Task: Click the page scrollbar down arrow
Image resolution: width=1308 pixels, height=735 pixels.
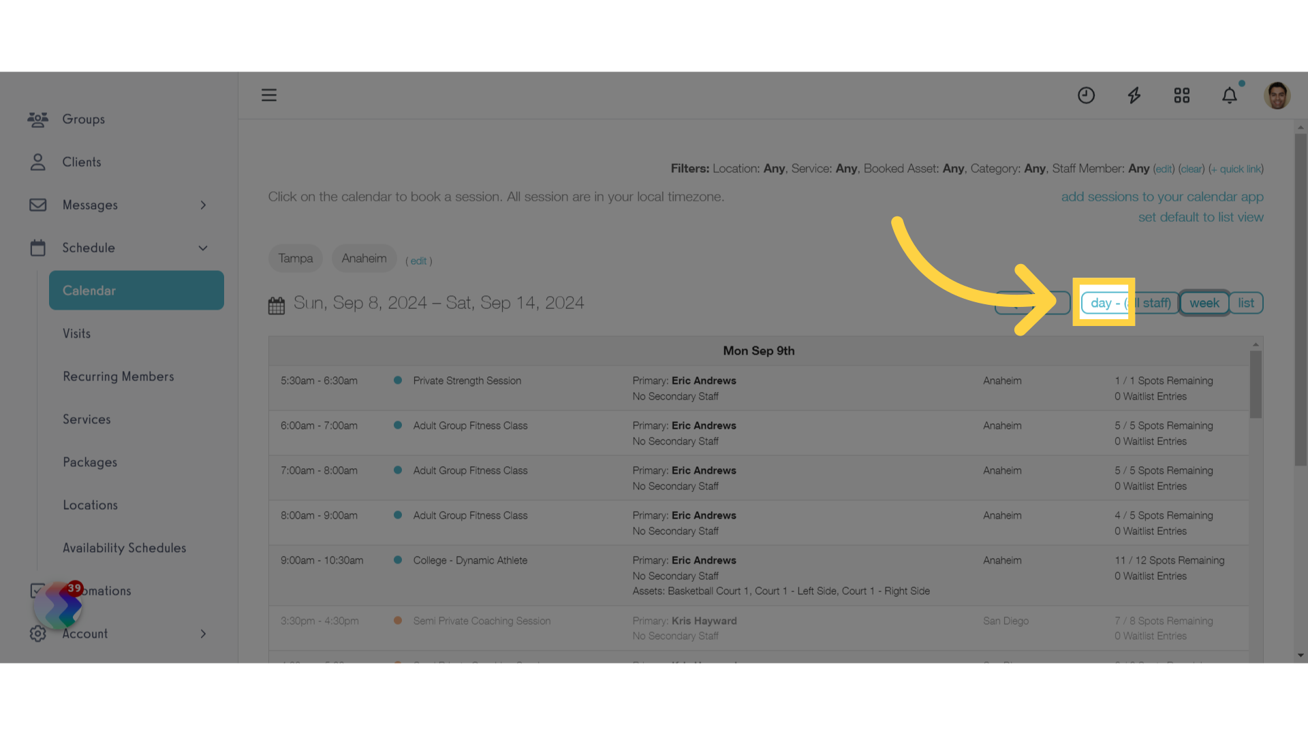Action: 1301,656
